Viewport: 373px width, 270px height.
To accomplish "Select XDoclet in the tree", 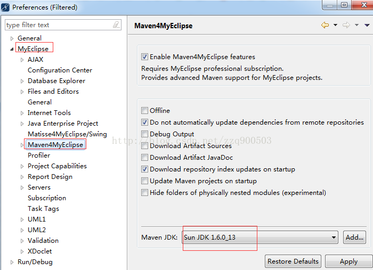I will (x=40, y=251).
